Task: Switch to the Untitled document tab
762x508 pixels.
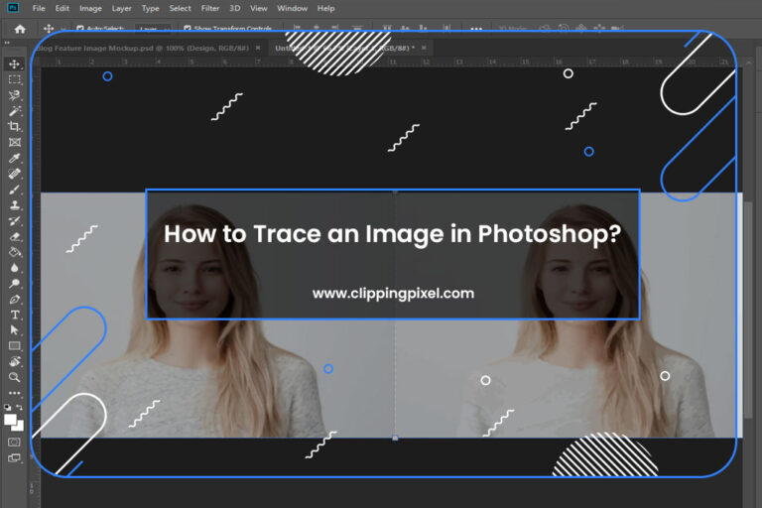Action: click(344, 49)
